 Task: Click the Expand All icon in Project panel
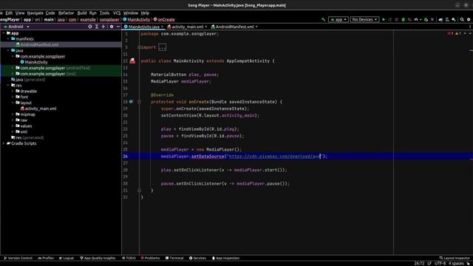(97, 27)
